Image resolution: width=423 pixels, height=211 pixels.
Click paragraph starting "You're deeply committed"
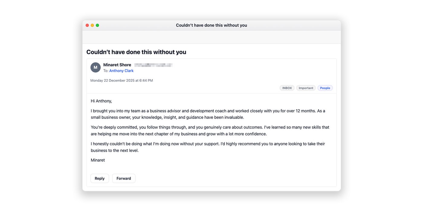pyautogui.click(x=210, y=131)
